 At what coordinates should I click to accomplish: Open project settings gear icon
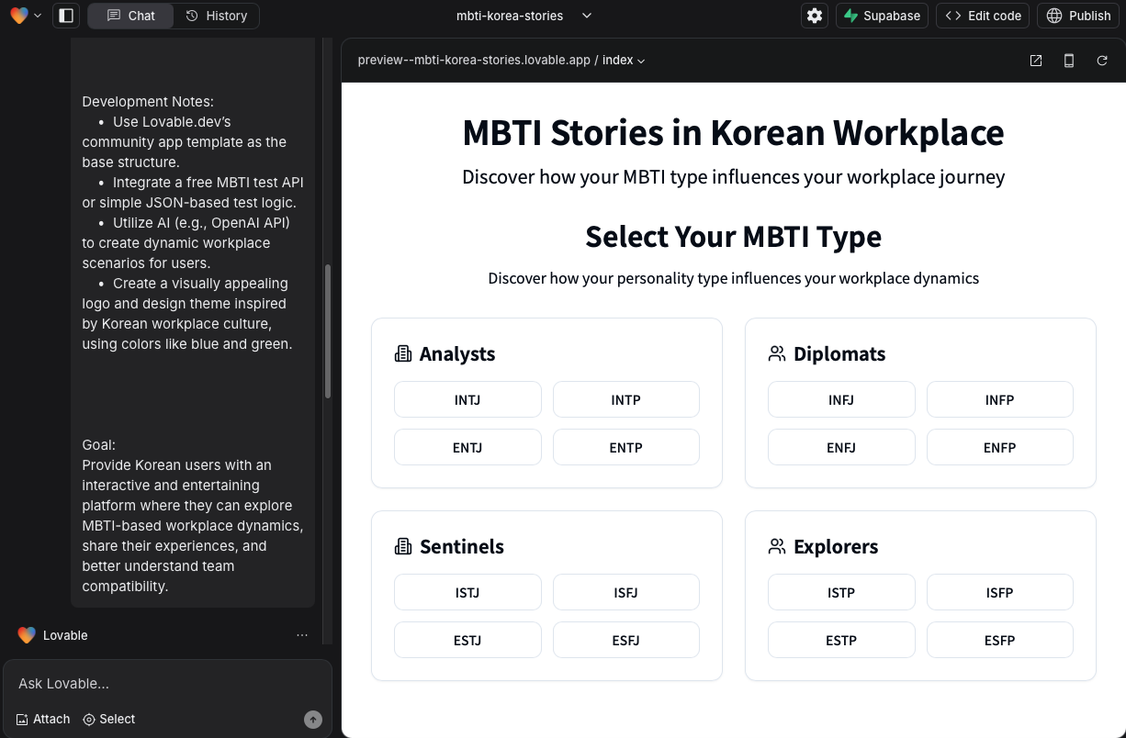coord(815,16)
